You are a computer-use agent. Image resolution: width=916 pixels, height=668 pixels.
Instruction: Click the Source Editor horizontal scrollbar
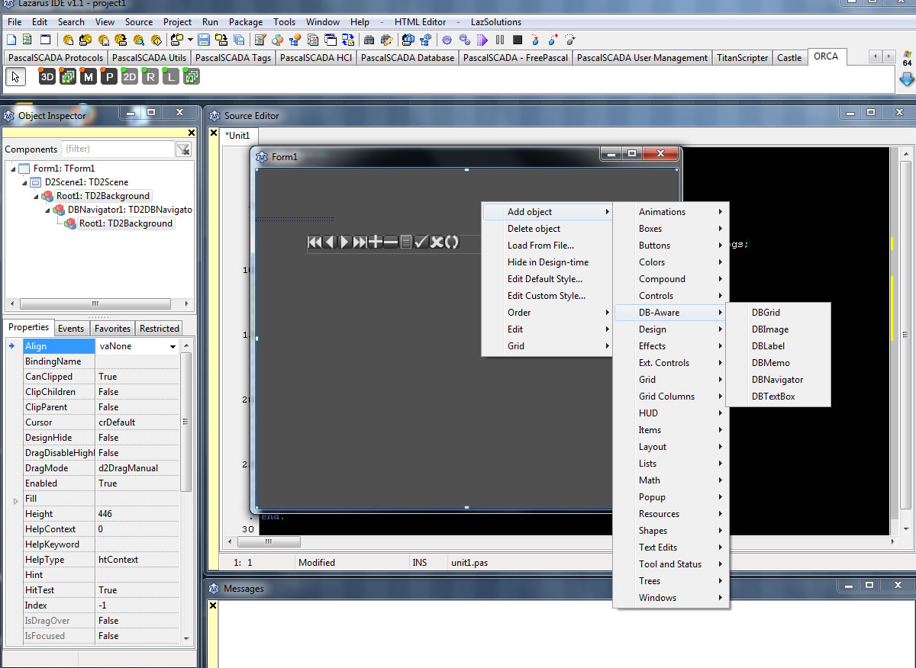561,542
